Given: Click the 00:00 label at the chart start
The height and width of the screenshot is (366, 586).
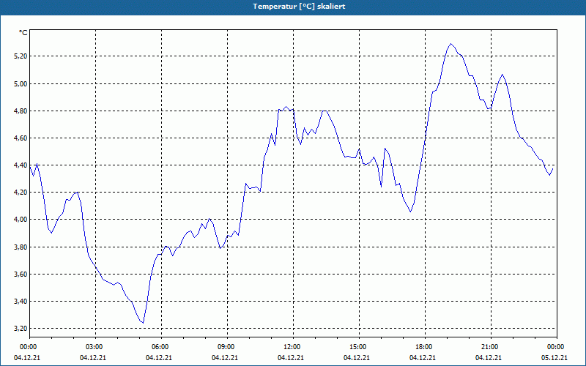Looking at the screenshot, I should click(x=29, y=347).
